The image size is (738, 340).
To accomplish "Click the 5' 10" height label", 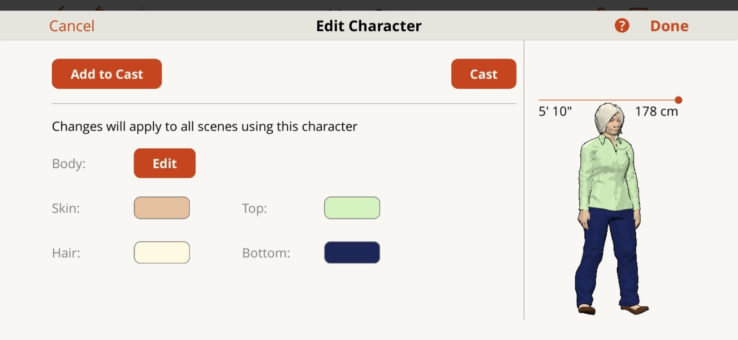I will (x=555, y=111).
